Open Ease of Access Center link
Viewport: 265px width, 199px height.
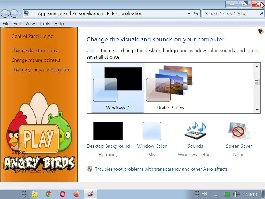point(33,172)
